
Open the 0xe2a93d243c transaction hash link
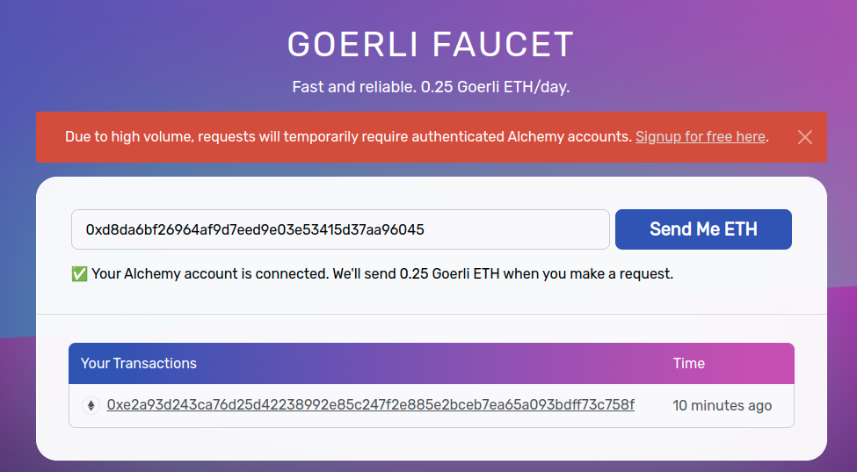pyautogui.click(x=370, y=405)
